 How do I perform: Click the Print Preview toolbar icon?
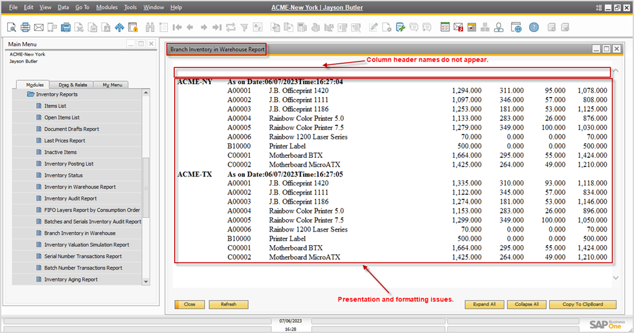tap(12, 27)
